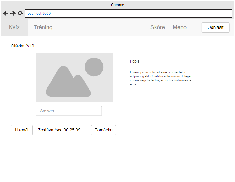The height and width of the screenshot is (182, 235).
Task: Open the Meno menu item
Action: tap(179, 27)
